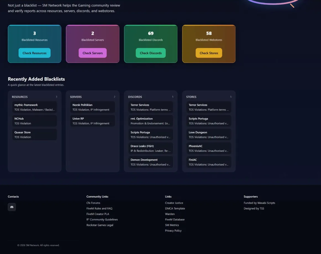Open the 5M Metrics link
Screen dimensions: 321x254
tap(172, 225)
